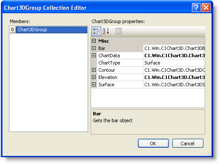
Task: Sort properties alphabetically
Action: 106,31
